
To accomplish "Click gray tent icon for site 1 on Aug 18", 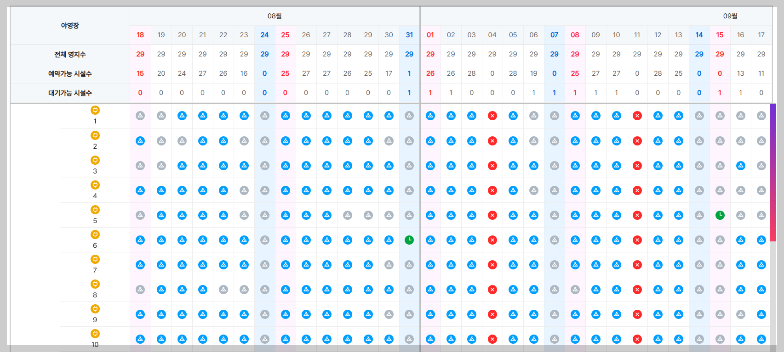I will click(140, 116).
